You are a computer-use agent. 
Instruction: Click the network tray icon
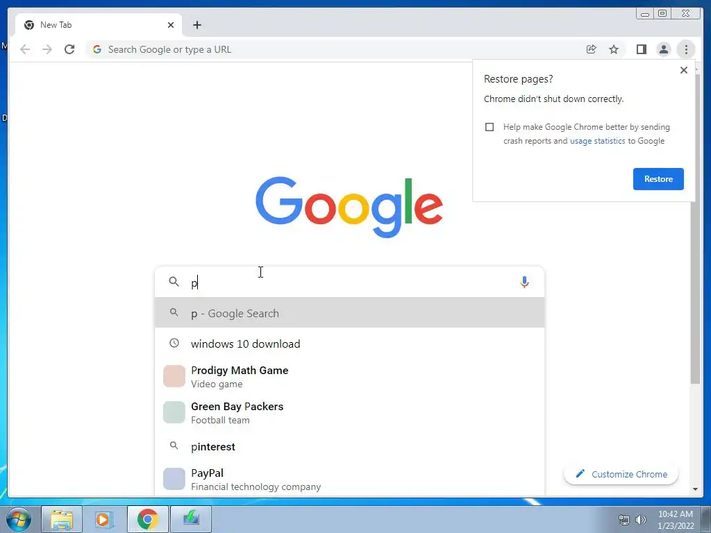pos(624,520)
